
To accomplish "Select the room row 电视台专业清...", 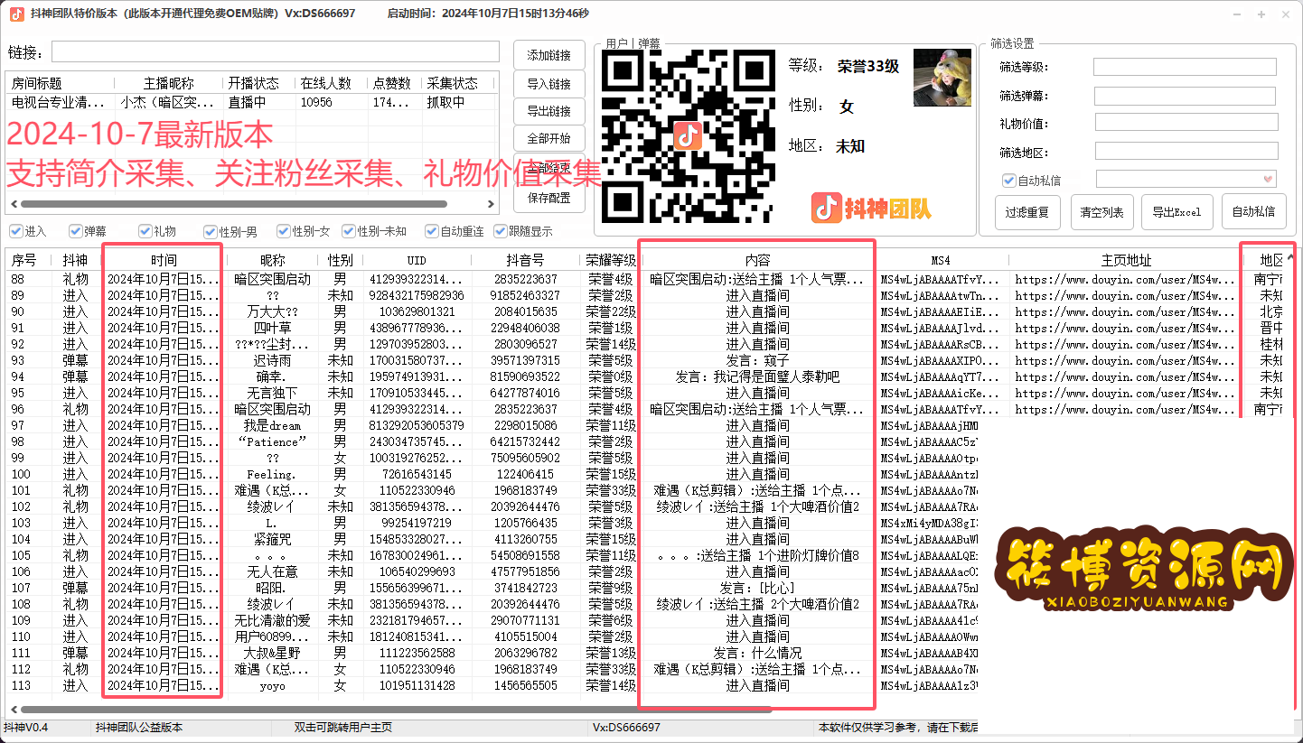I will tap(251, 102).
